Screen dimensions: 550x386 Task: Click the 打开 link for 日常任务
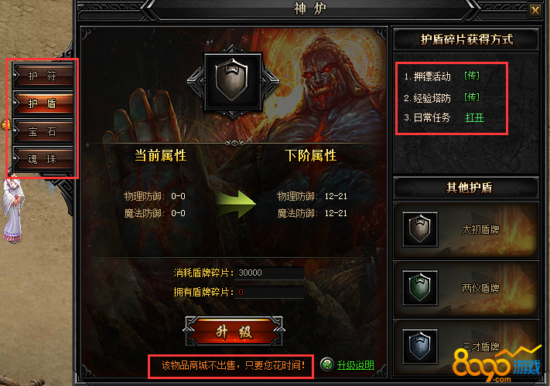pyautogui.click(x=475, y=117)
